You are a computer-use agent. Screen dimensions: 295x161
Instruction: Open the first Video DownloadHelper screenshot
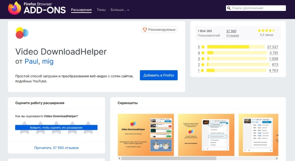click(146, 135)
